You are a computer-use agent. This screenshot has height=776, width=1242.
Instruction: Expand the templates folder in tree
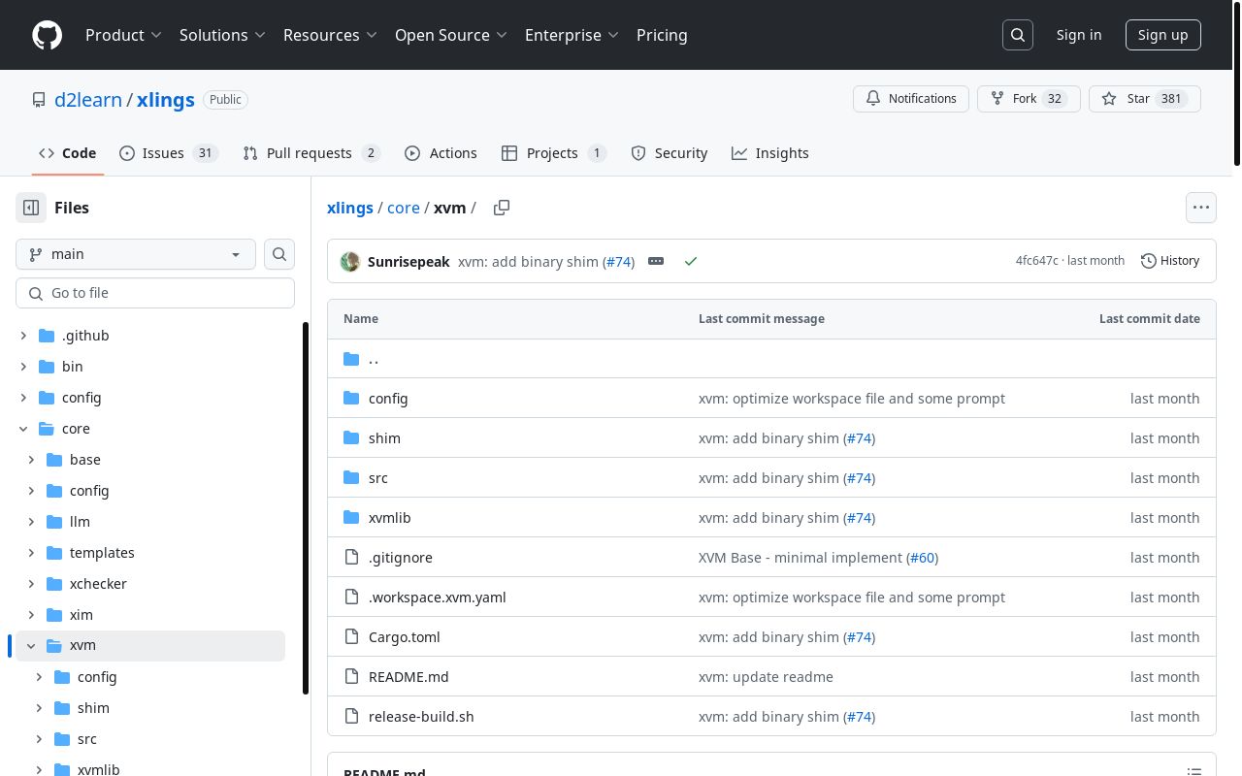31,553
